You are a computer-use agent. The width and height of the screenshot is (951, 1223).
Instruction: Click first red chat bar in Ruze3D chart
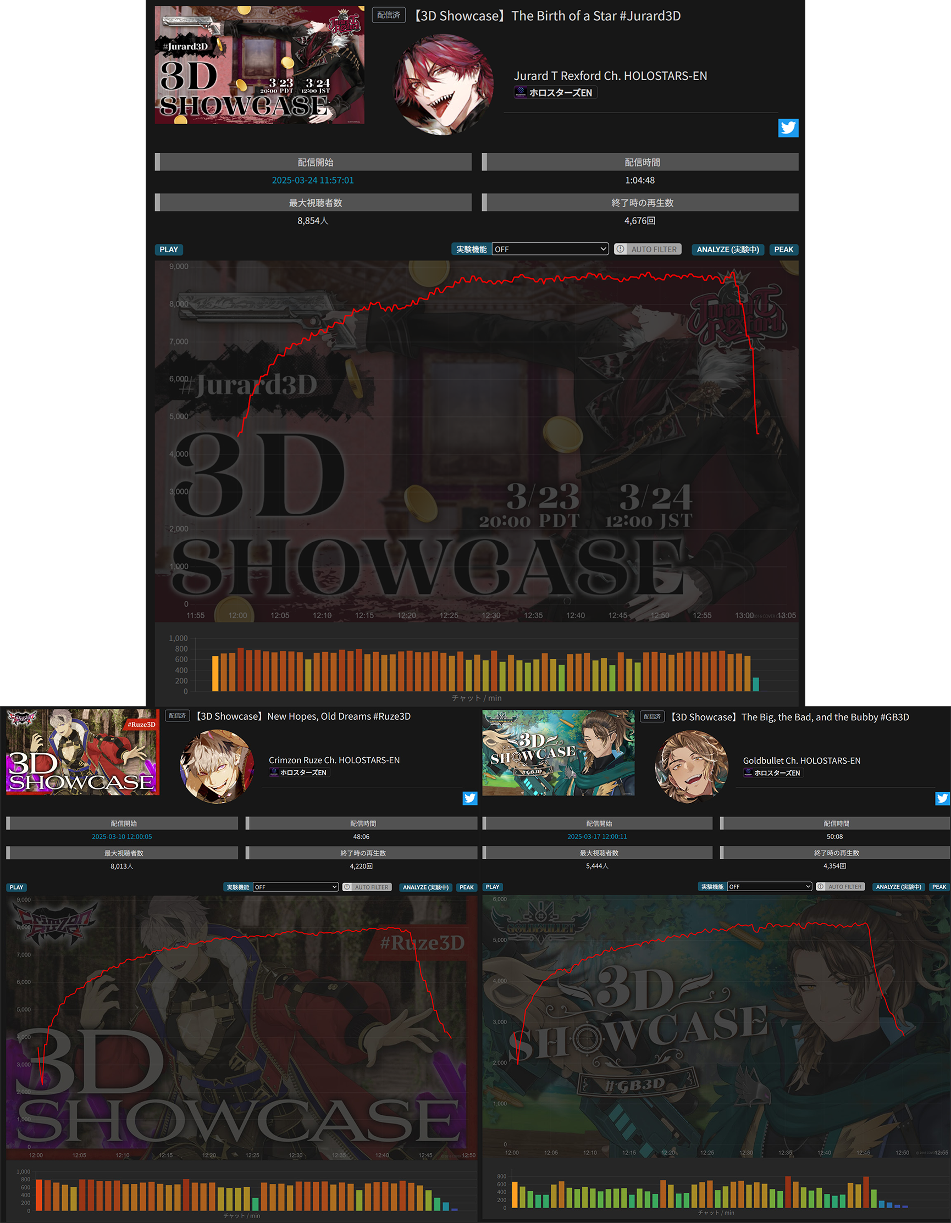click(38, 1195)
